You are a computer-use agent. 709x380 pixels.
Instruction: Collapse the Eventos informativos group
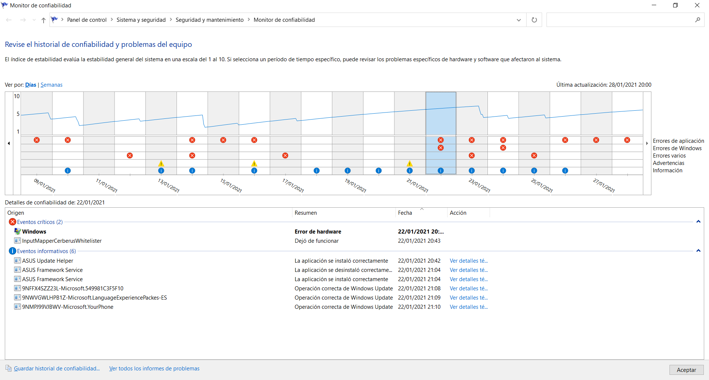tap(698, 251)
